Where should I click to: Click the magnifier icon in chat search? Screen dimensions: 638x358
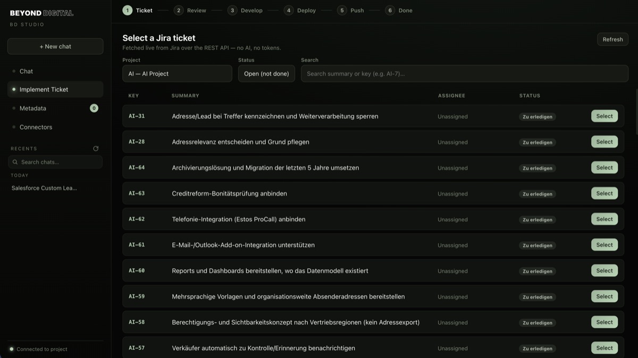15,162
